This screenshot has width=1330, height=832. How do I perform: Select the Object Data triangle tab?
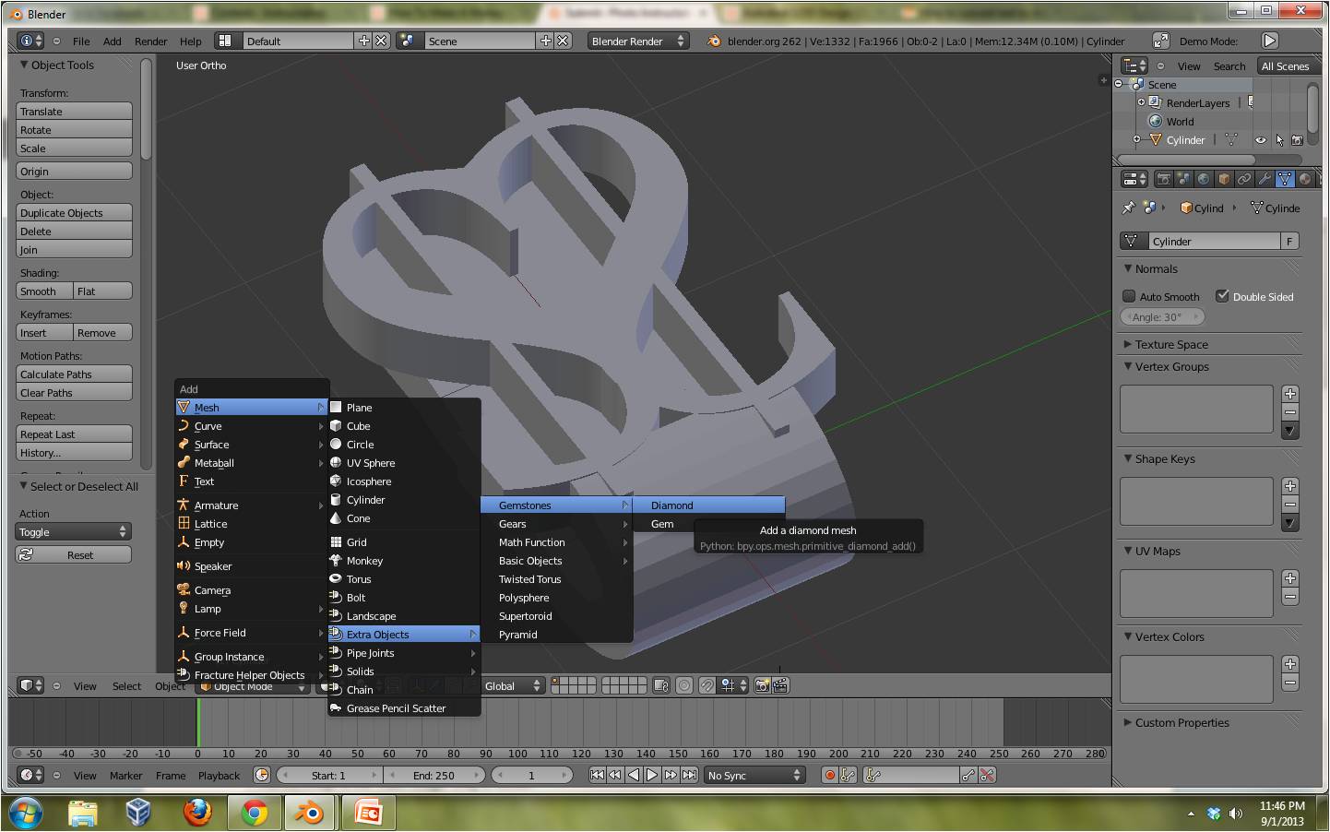(x=1285, y=179)
